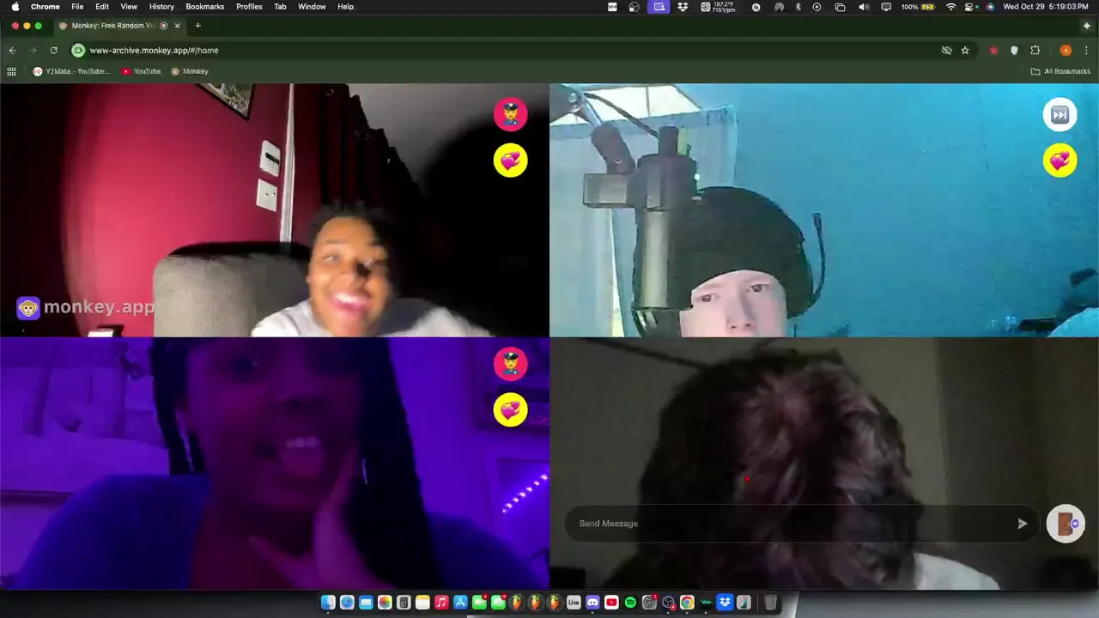Screen dimensions: 1099x618
Task: Open the Edit menu
Action: coord(102,7)
